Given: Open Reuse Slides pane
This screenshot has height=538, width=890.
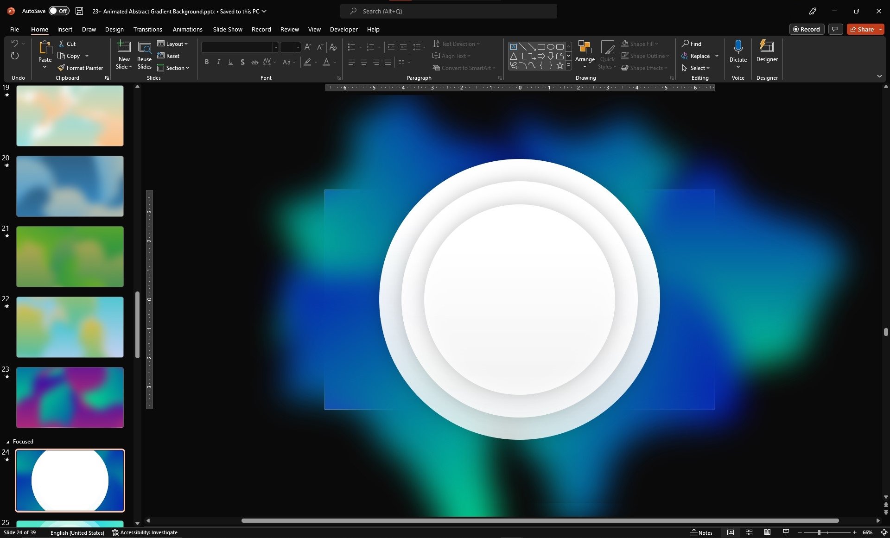Looking at the screenshot, I should [144, 56].
